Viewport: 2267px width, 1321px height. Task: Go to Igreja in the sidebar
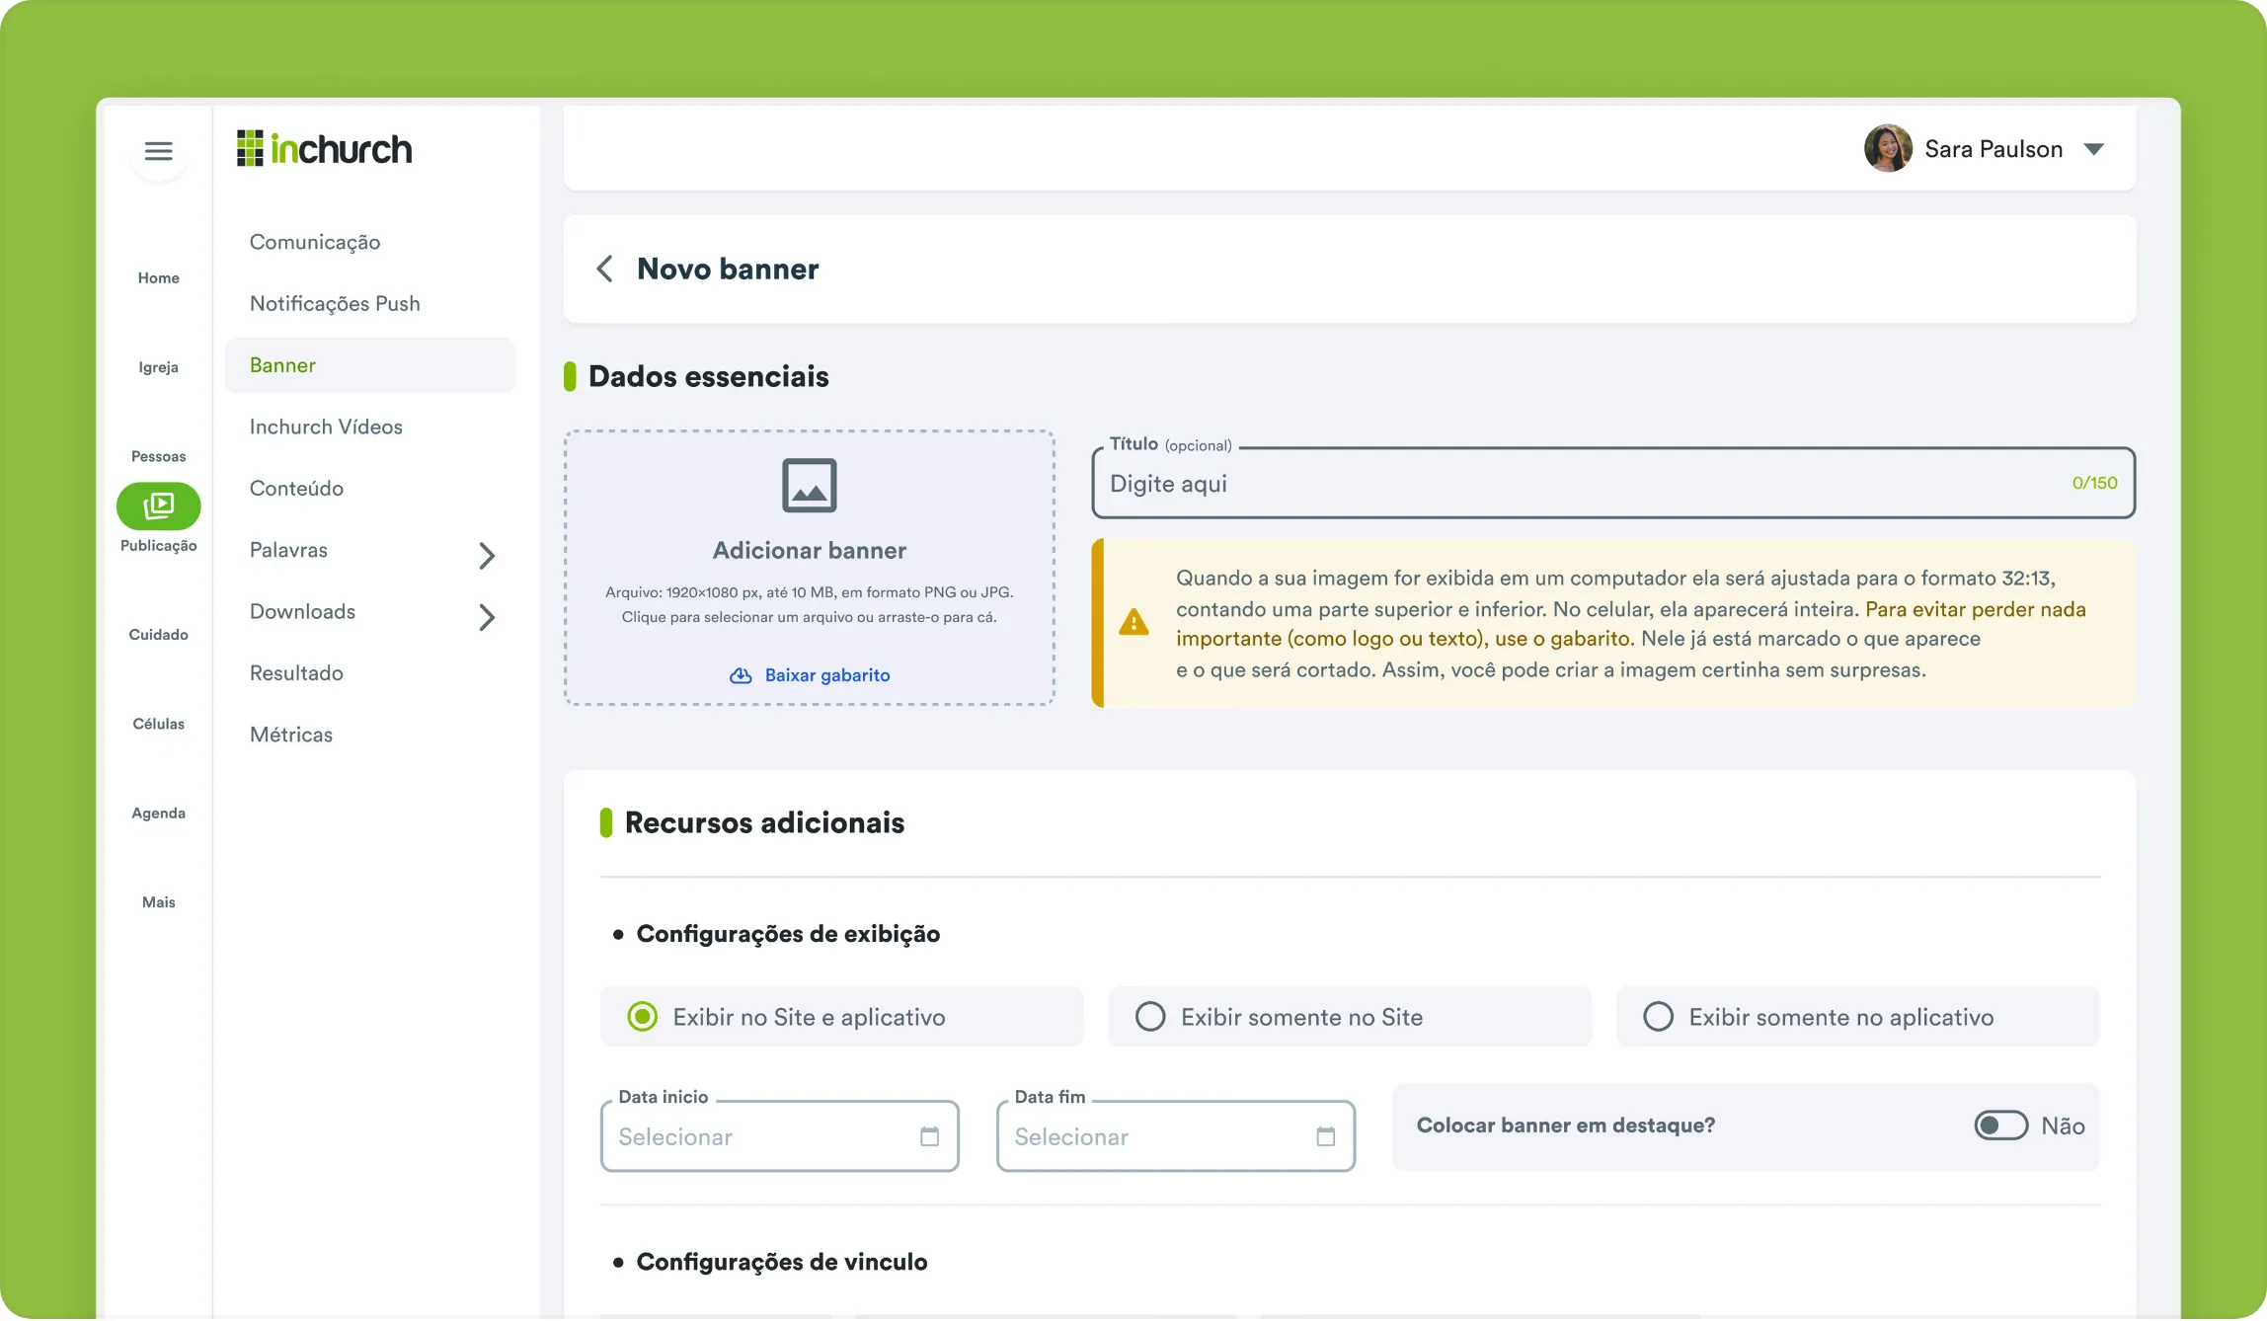point(158,367)
